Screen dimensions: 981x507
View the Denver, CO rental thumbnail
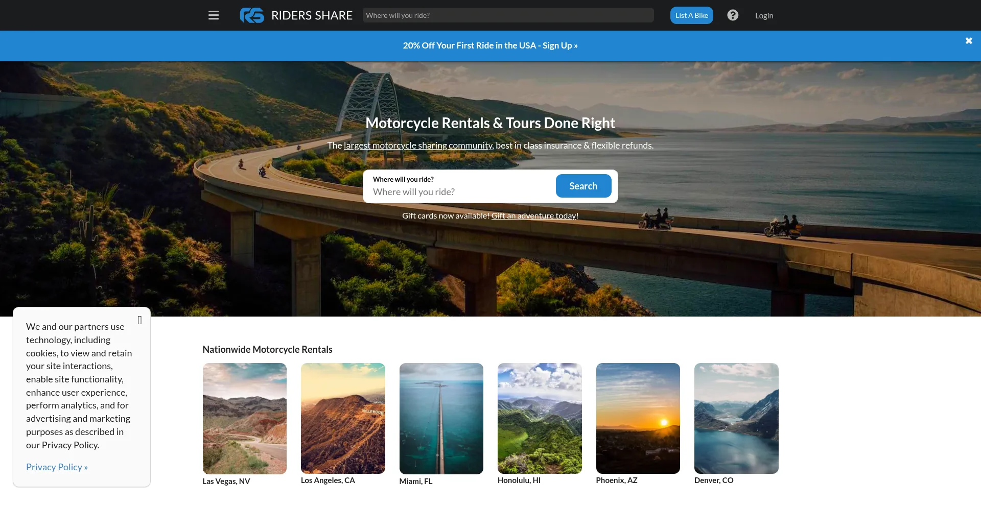[x=736, y=418]
